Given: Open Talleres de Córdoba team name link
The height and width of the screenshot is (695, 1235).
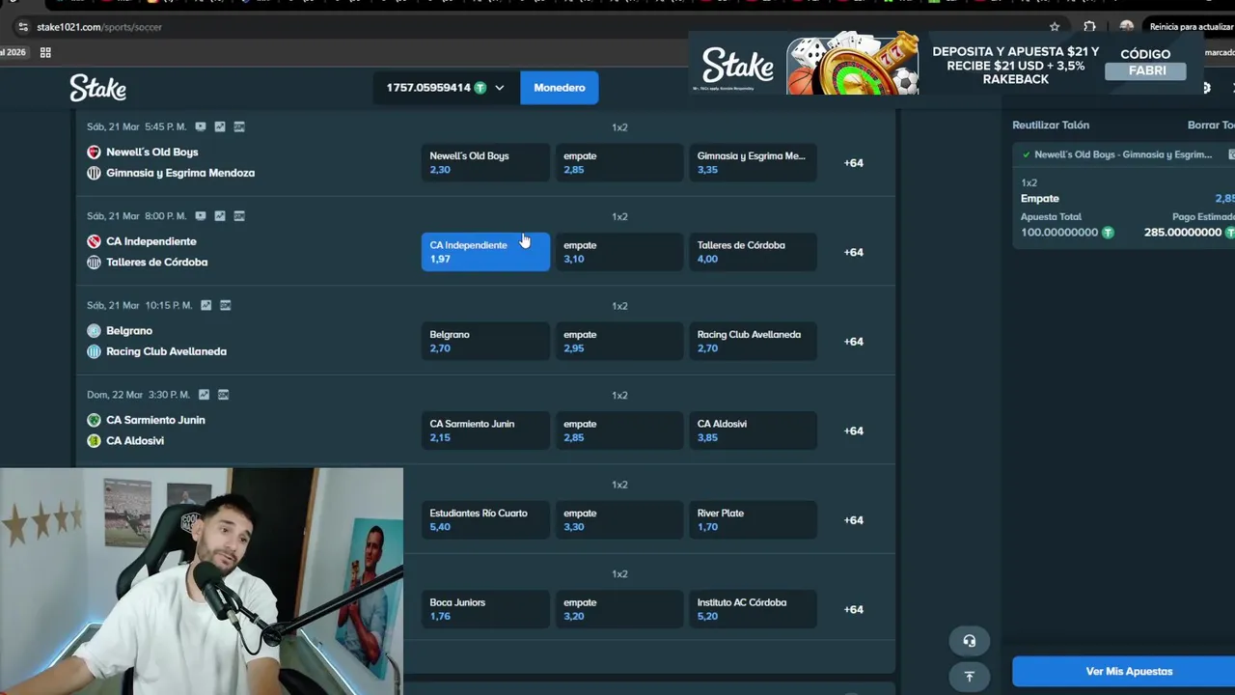Looking at the screenshot, I should 156,262.
